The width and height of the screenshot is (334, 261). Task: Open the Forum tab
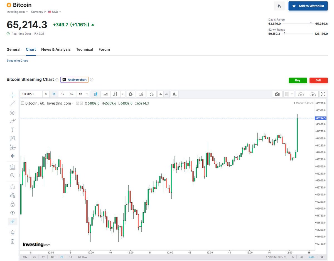click(x=104, y=49)
